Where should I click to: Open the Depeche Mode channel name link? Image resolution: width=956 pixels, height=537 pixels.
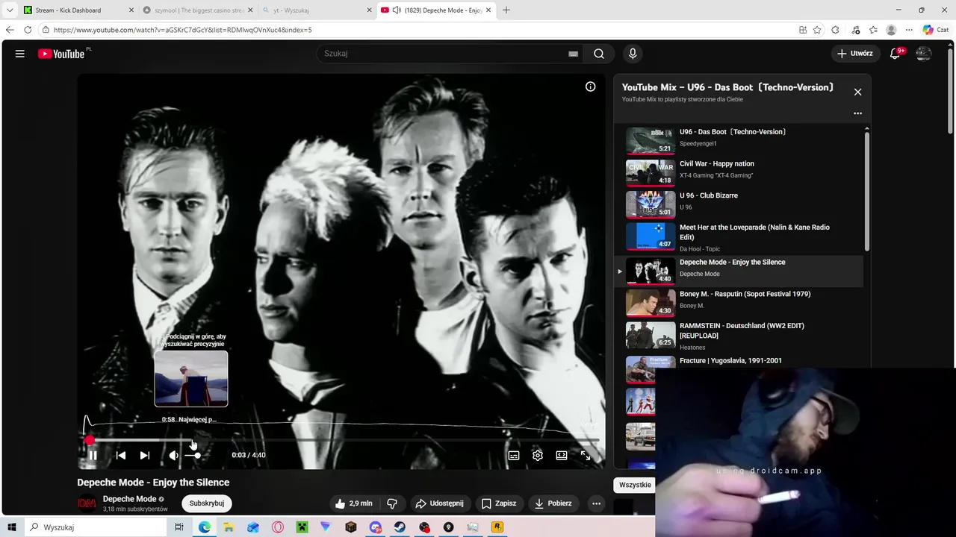[x=129, y=499]
